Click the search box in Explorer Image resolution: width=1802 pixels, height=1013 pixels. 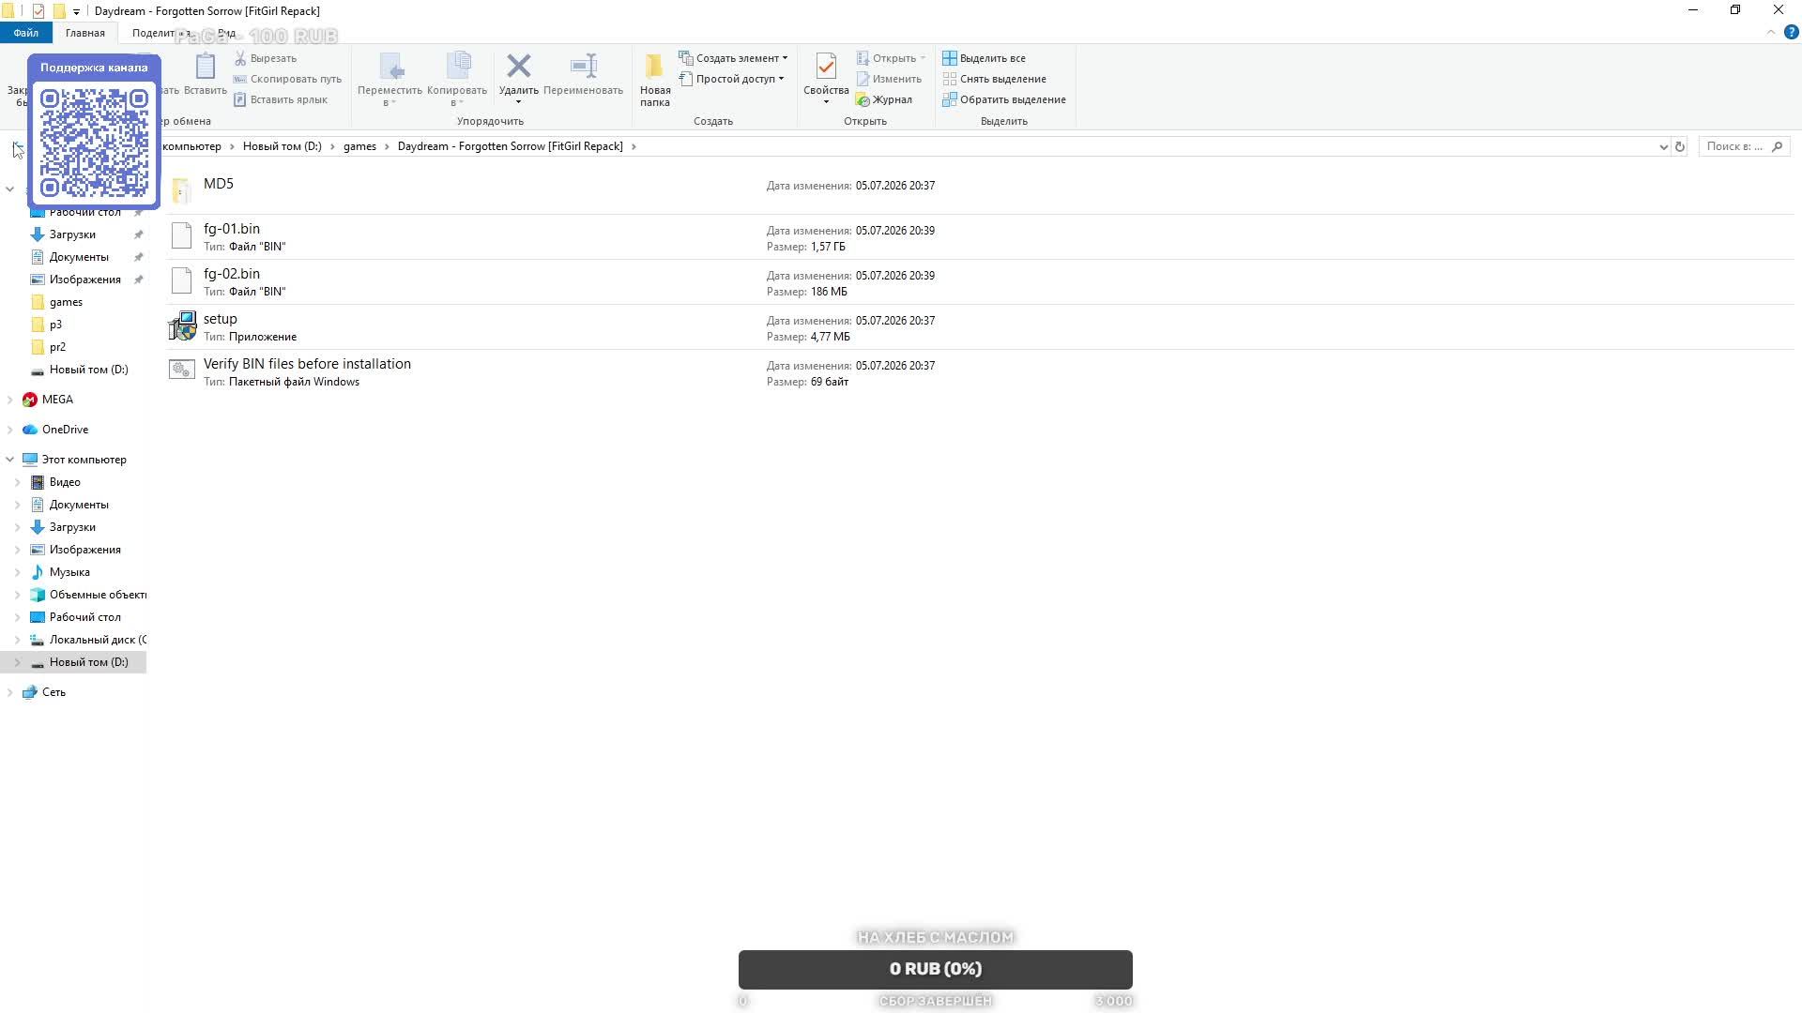1744,146
